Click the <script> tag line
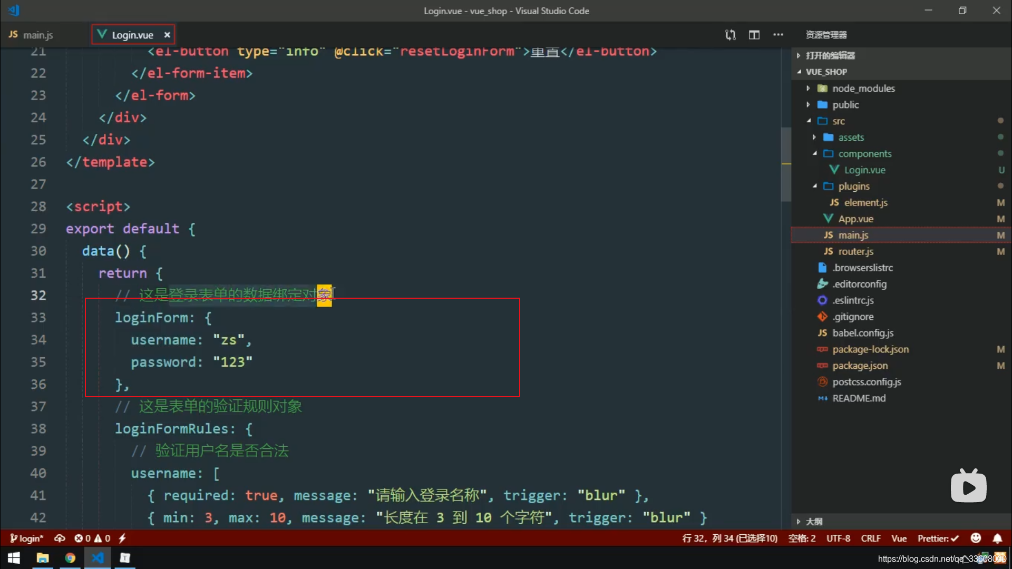This screenshot has height=569, width=1012. [98, 207]
